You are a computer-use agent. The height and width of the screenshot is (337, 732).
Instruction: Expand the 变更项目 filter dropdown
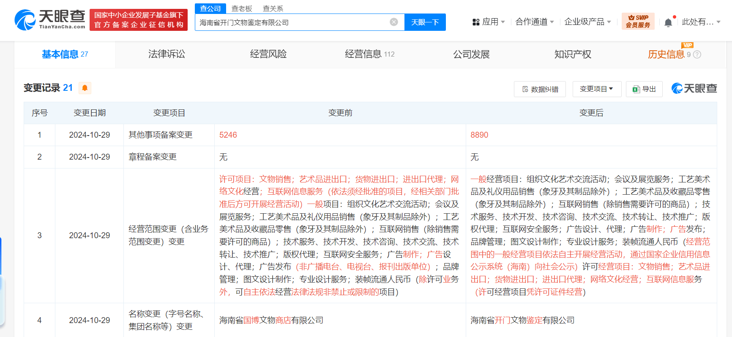596,89
